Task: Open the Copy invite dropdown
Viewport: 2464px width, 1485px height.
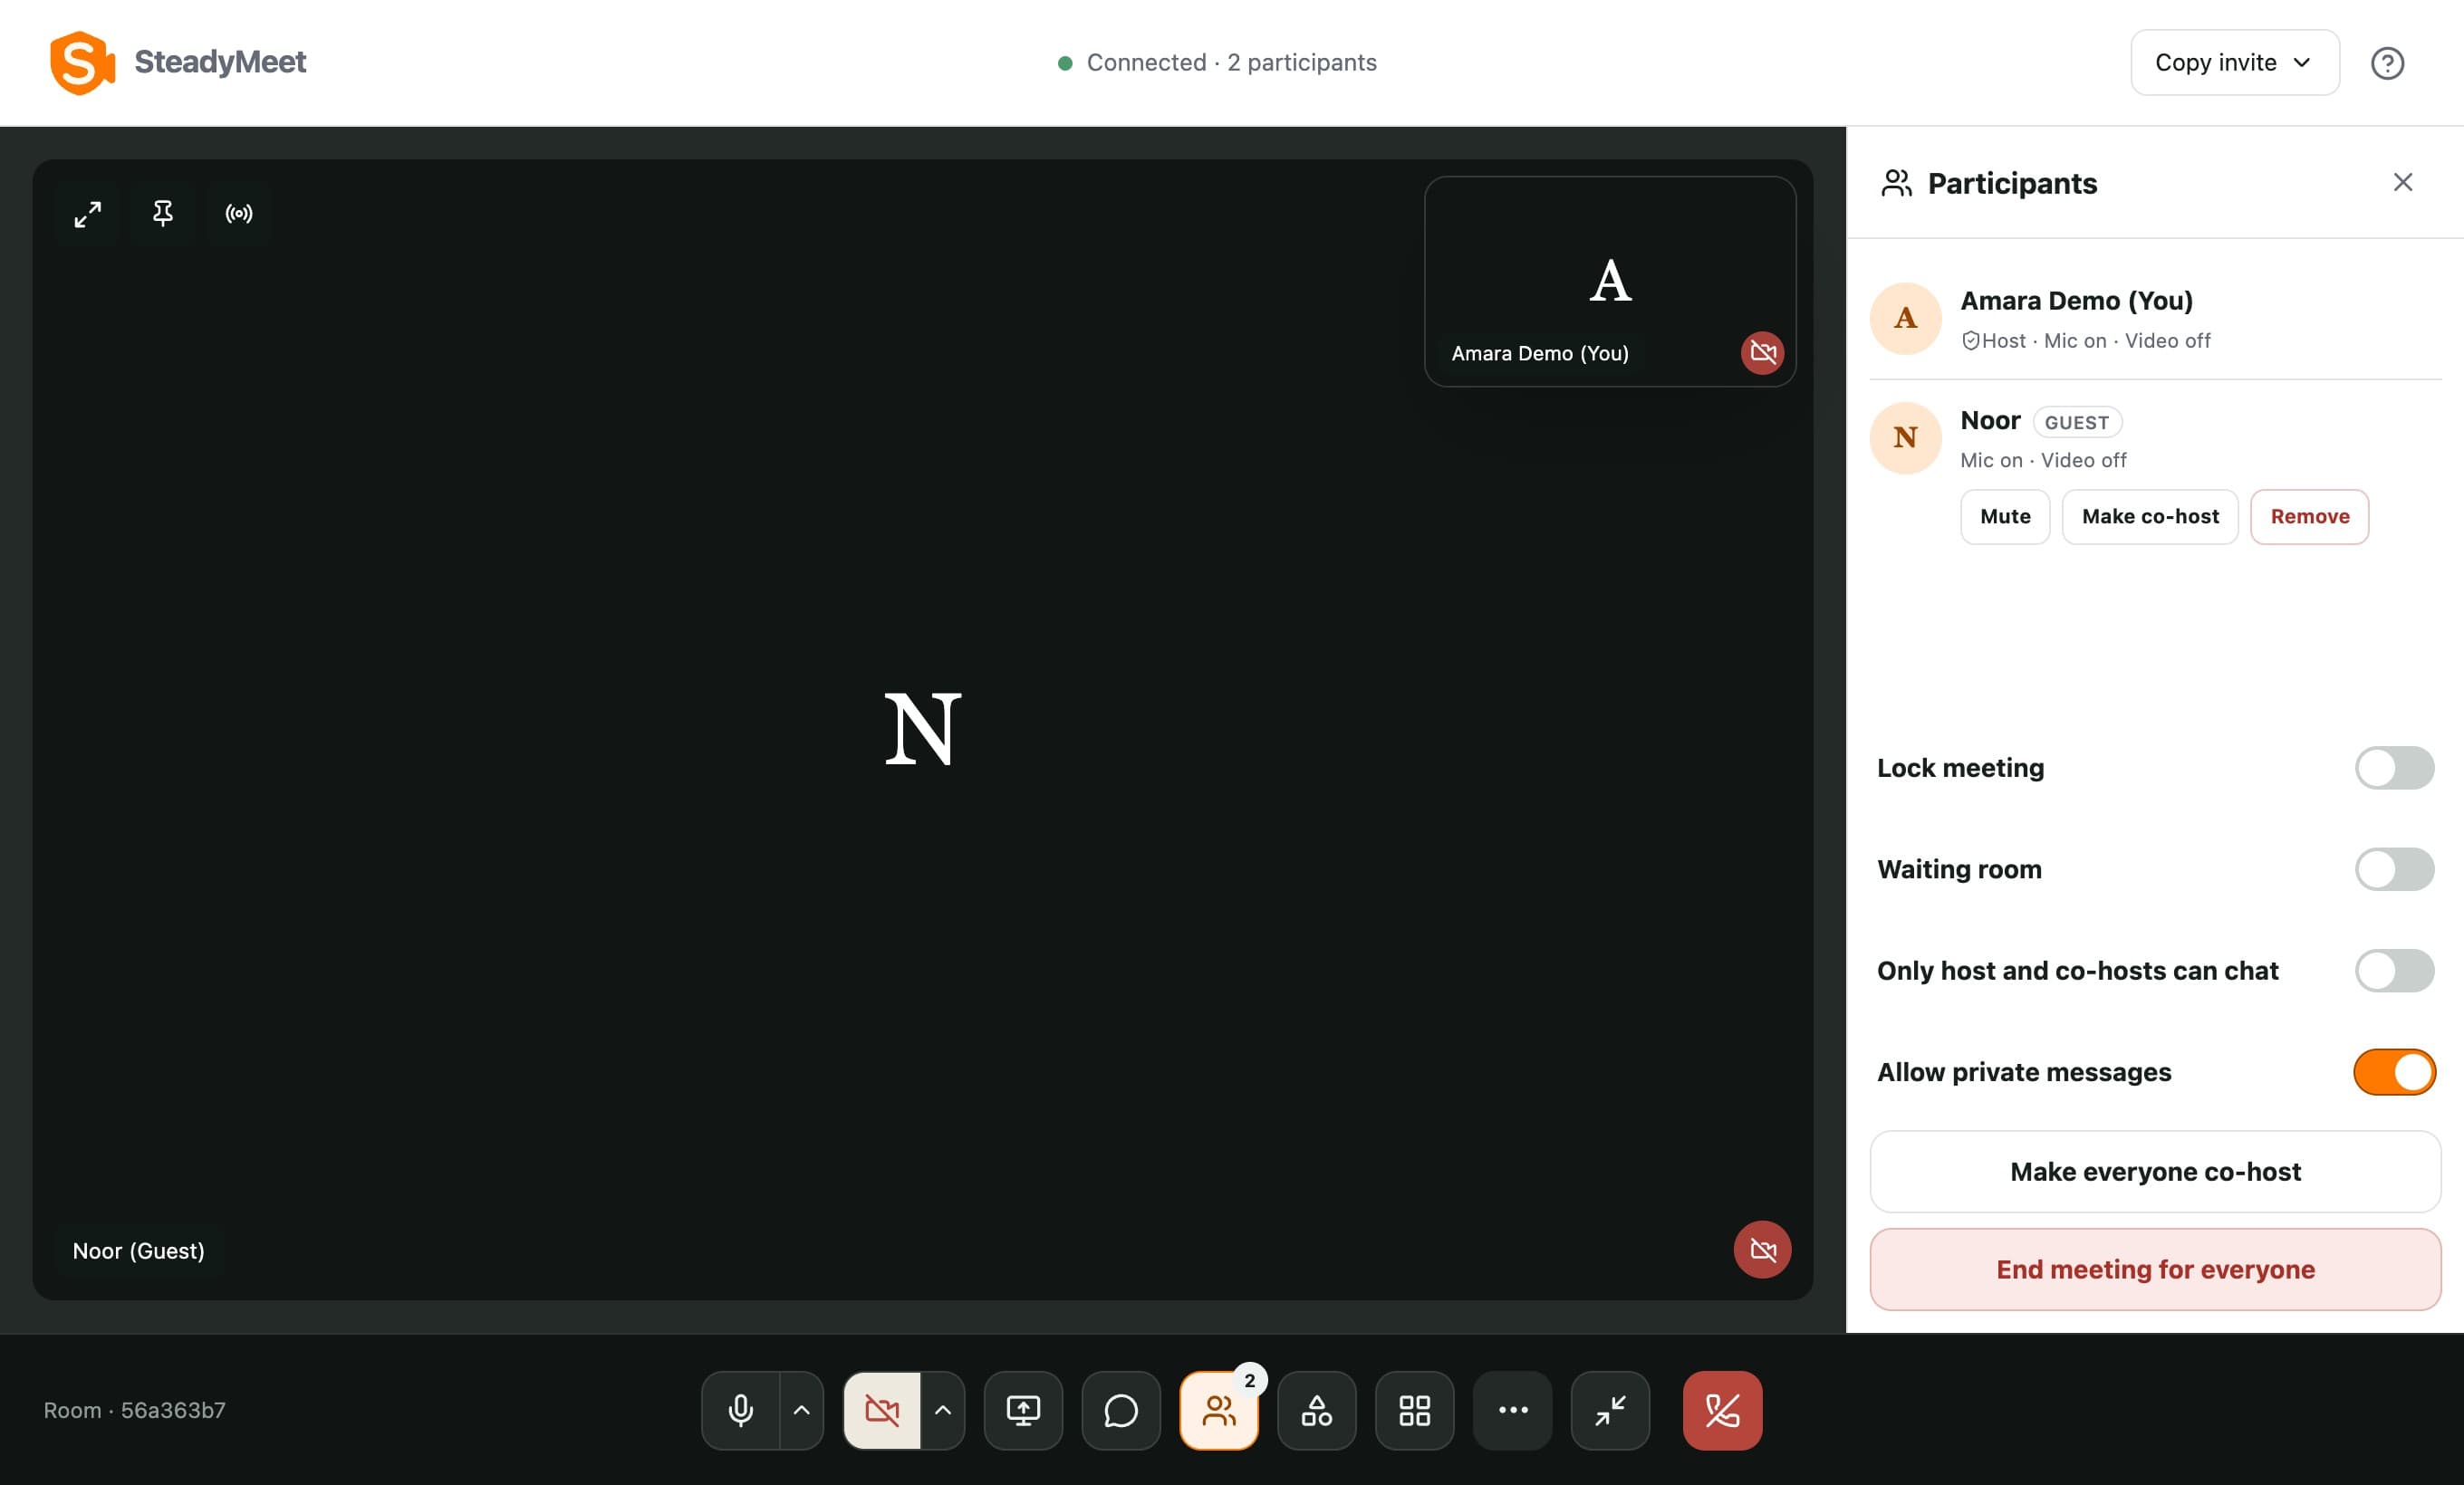Action: (x=2234, y=63)
